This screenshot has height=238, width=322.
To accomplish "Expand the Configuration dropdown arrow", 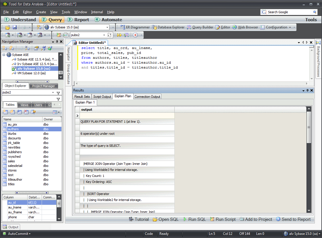I will click(290, 28).
